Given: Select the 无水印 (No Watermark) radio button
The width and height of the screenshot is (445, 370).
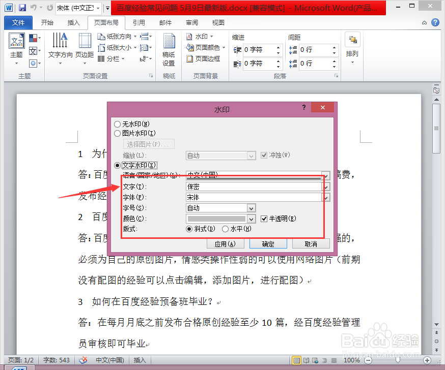Looking at the screenshot, I should (118, 124).
